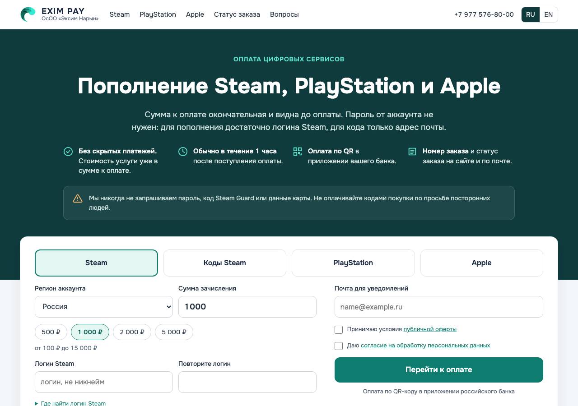Click the checkmark icon by 'Без скрытых платежей'
Screen dimensions: 578x406
(68, 152)
